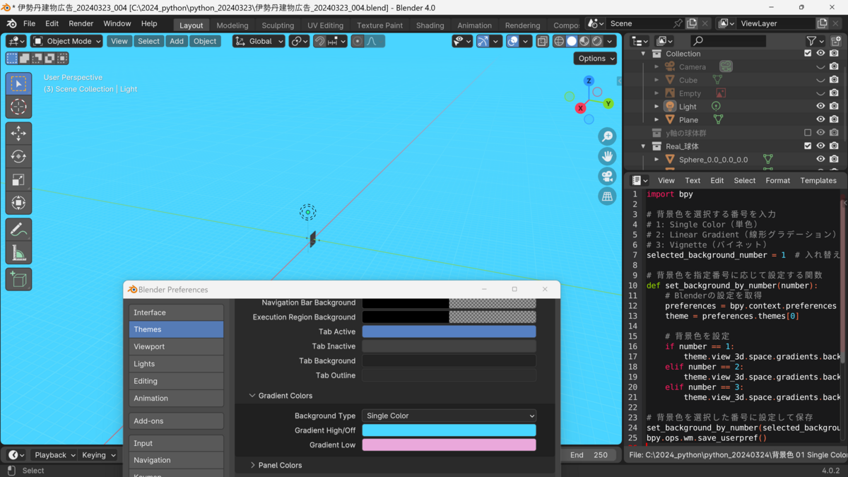Open the Object Mode dropdown
848x477 pixels.
(x=66, y=41)
